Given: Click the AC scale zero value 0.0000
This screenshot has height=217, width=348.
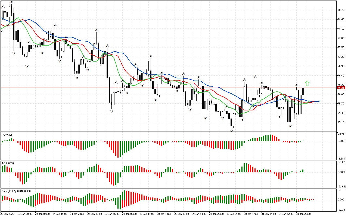Looking at the screenshot, I should click(x=341, y=172).
